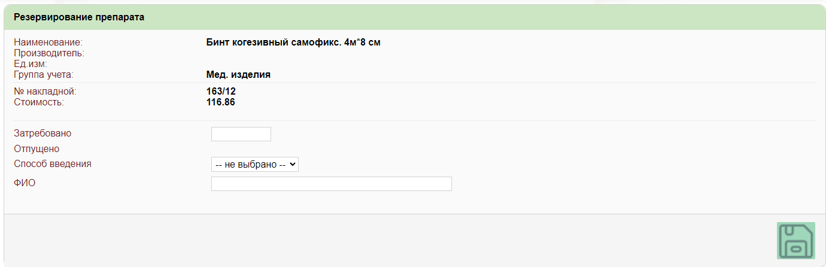Click the "Стоимость:" label
826x267 pixels.
pyautogui.click(x=39, y=102)
